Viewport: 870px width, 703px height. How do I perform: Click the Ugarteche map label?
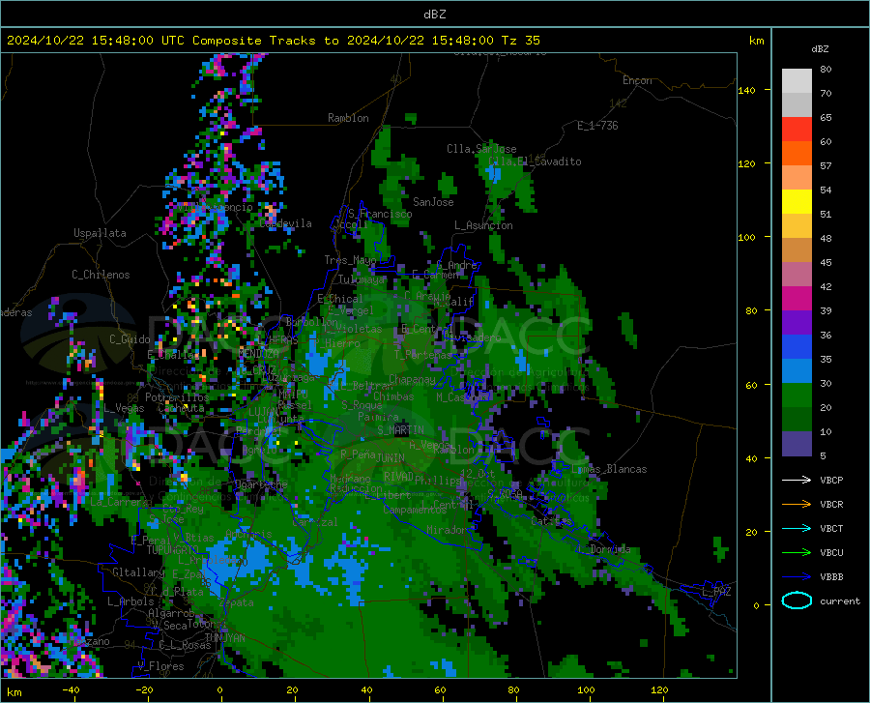point(261,483)
